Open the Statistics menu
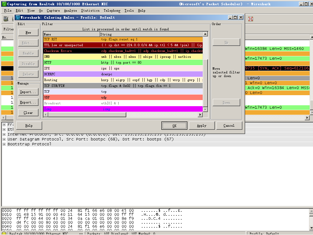 click(x=90, y=11)
